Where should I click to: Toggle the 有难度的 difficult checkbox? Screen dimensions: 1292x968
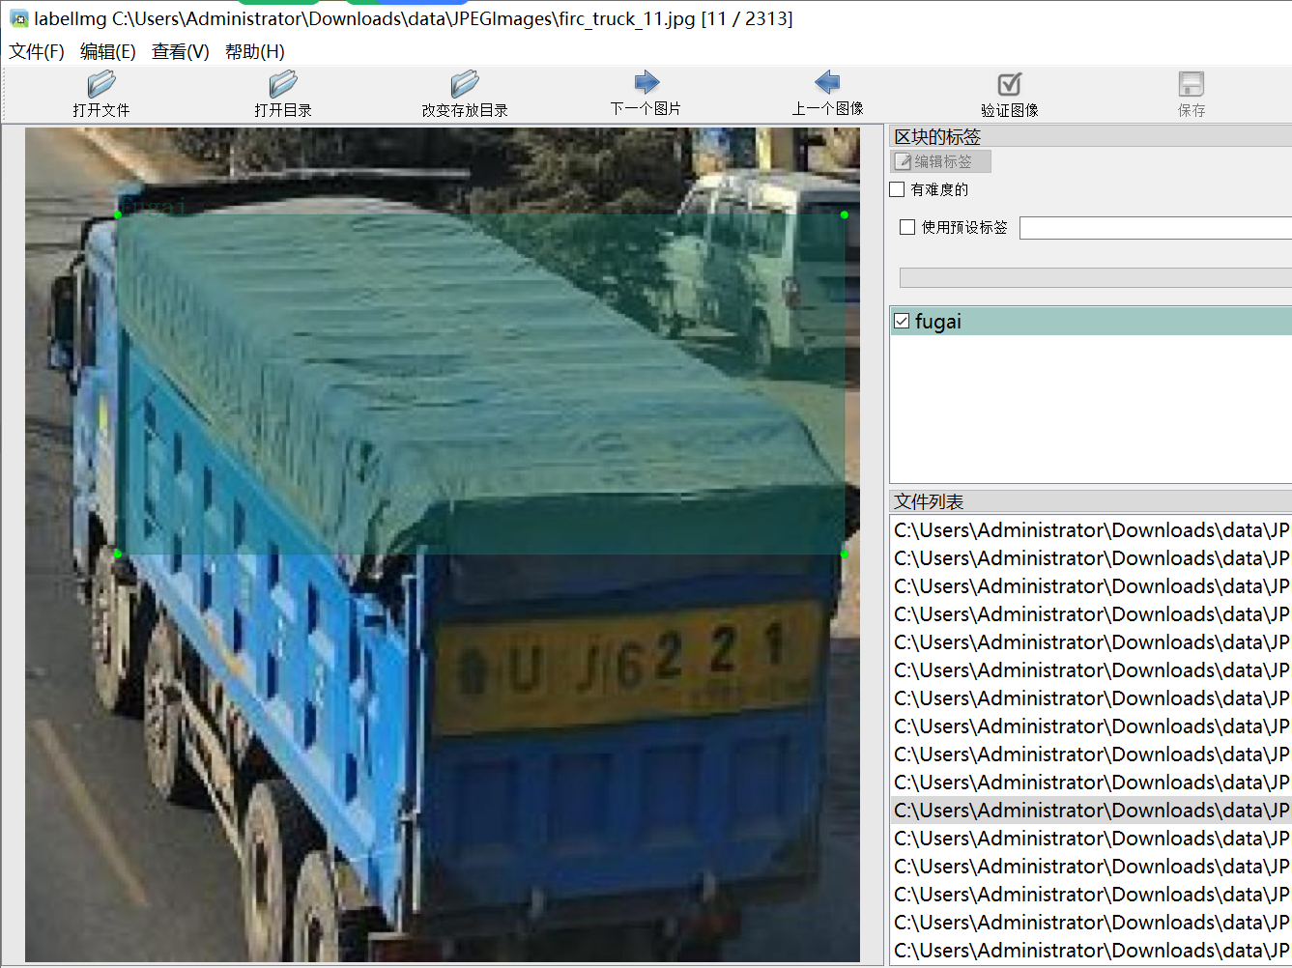pos(897,189)
